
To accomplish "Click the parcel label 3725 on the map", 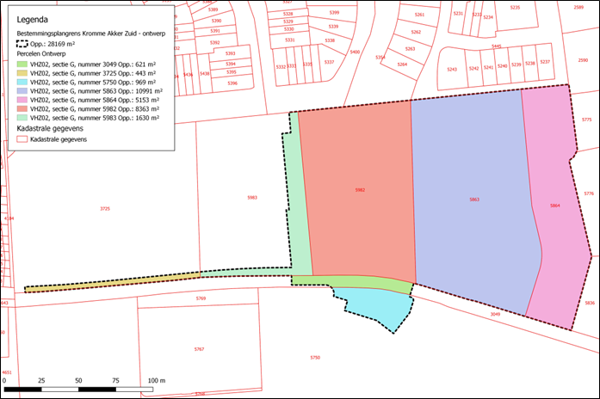I will pyautogui.click(x=104, y=209).
